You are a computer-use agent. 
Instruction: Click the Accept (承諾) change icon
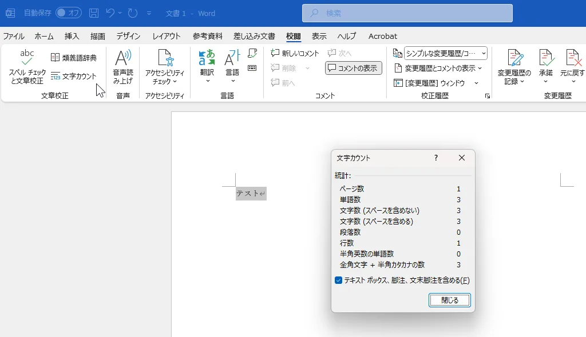545,59
